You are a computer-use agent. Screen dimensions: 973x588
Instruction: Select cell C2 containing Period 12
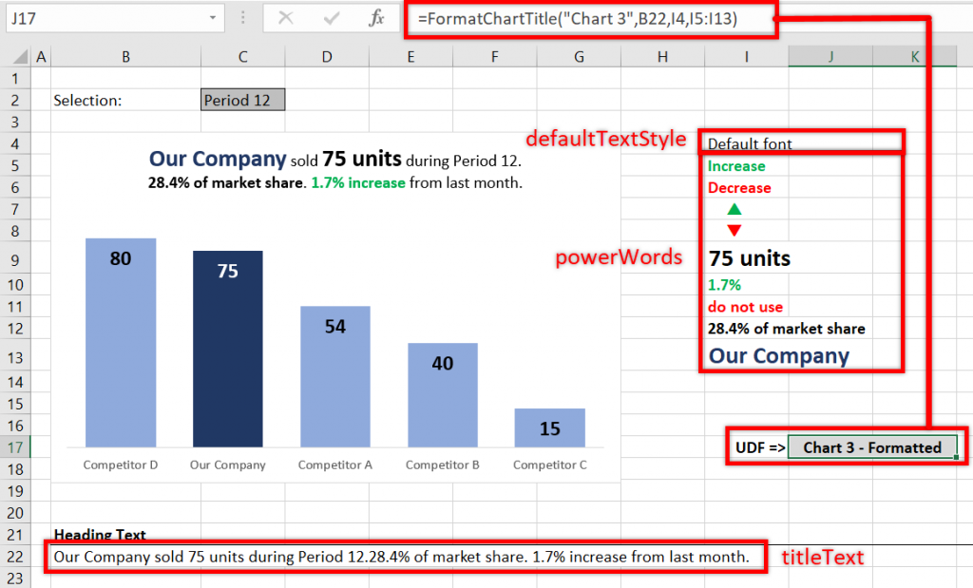pyautogui.click(x=240, y=99)
